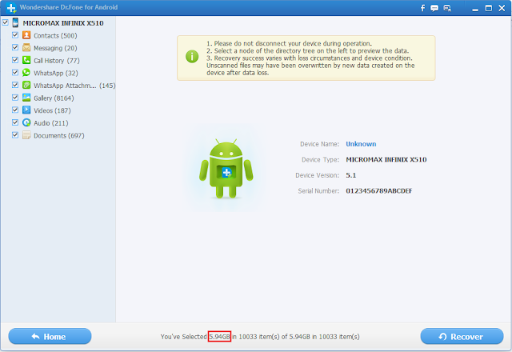Uncheck the MICROMAX INFINIX X510 device checkbox
The width and height of the screenshot is (512, 352).
point(6,22)
